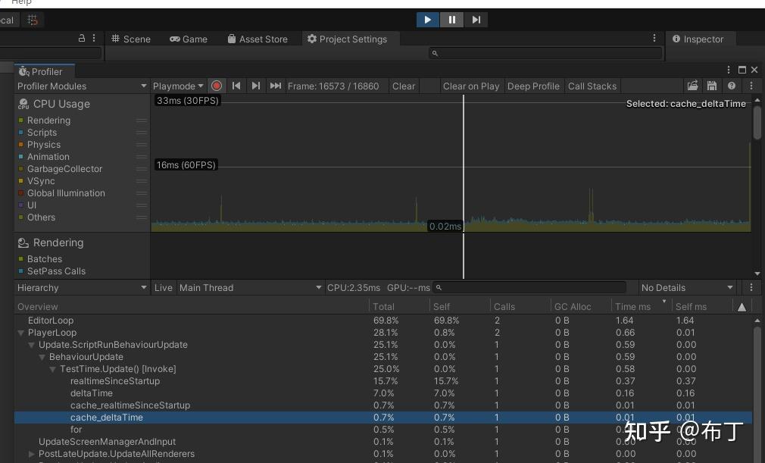Close the Profiler window

pyautogui.click(x=754, y=70)
